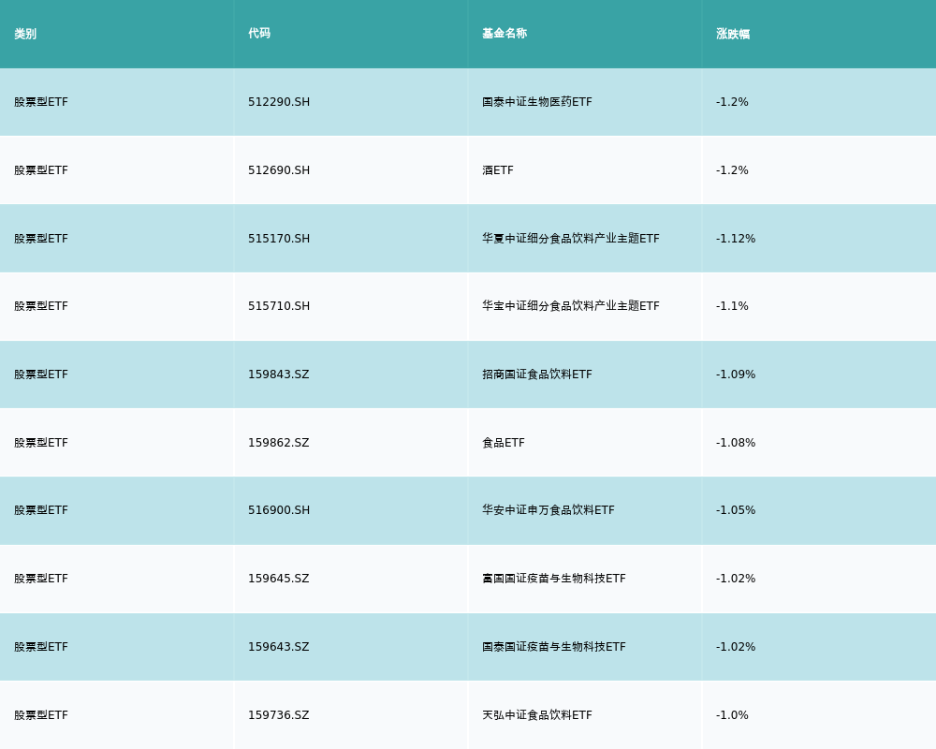Click the -1.0% change value
Screen dimensions: 936x749
732,715
